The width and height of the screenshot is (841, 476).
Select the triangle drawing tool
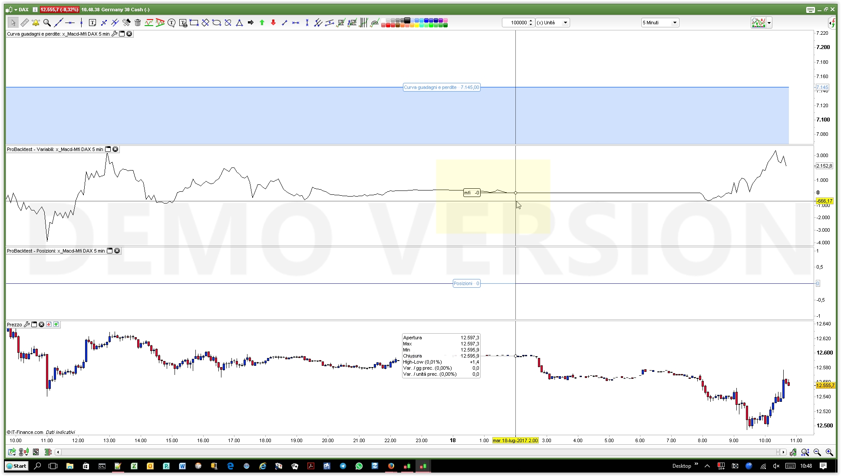point(239,23)
